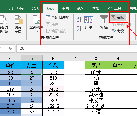Image resolution: width=137 pixels, height=116 pixels.
Task: Select the 醋 cell
Action: tap(96, 83)
